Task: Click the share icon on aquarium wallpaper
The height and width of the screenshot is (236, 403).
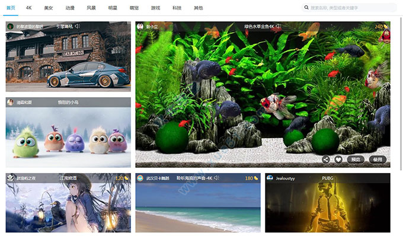Action: (x=325, y=160)
